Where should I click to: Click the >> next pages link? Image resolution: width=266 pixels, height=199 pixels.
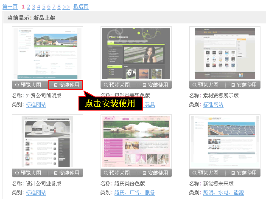click(x=66, y=7)
